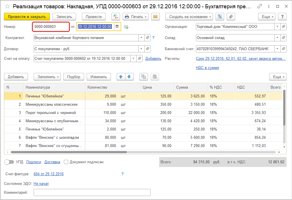The height and width of the screenshot is (200, 292).
Task: Click the Сумма column header
Action: pos(190,87)
